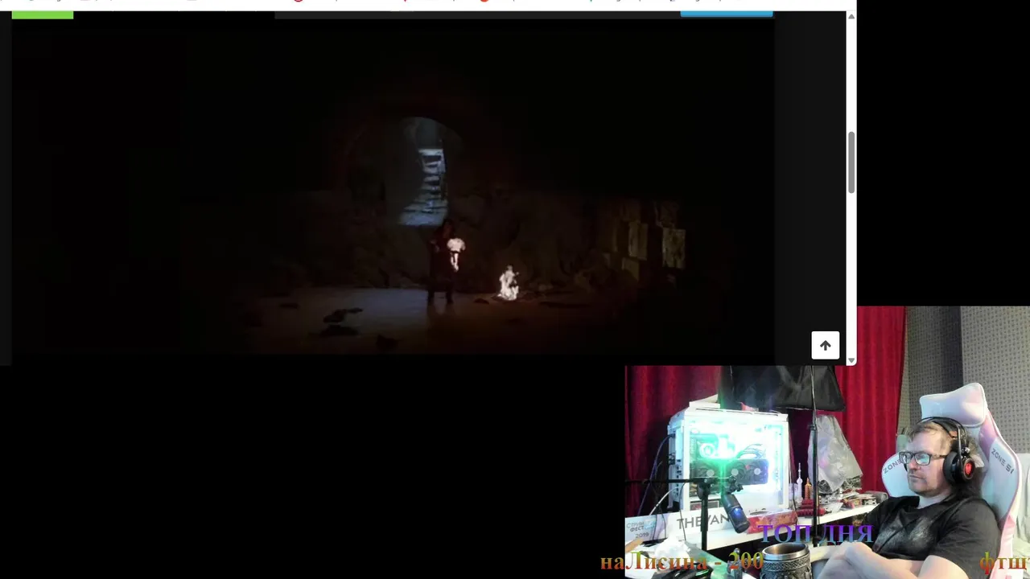Click the "наЛисина - 200" ticker text
Viewport: 1030px width, 579px height.
[682, 562]
